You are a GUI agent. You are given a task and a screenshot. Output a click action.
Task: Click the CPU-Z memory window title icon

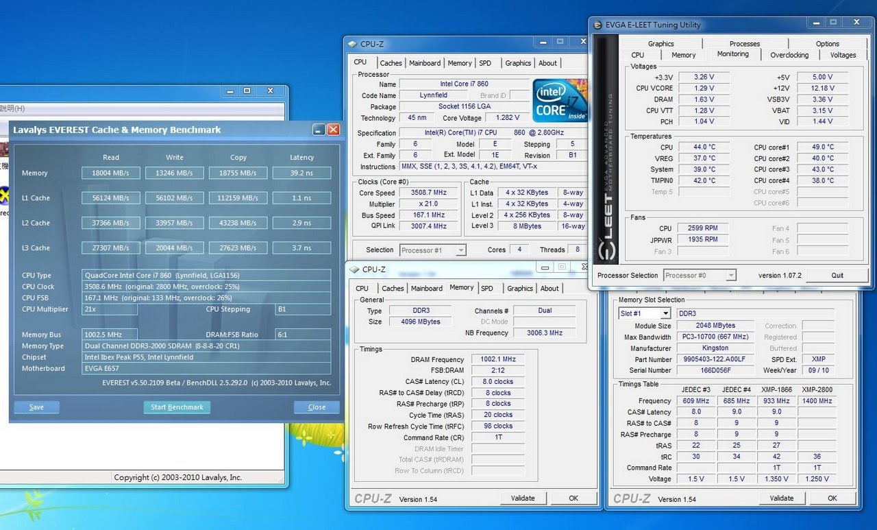coord(354,269)
